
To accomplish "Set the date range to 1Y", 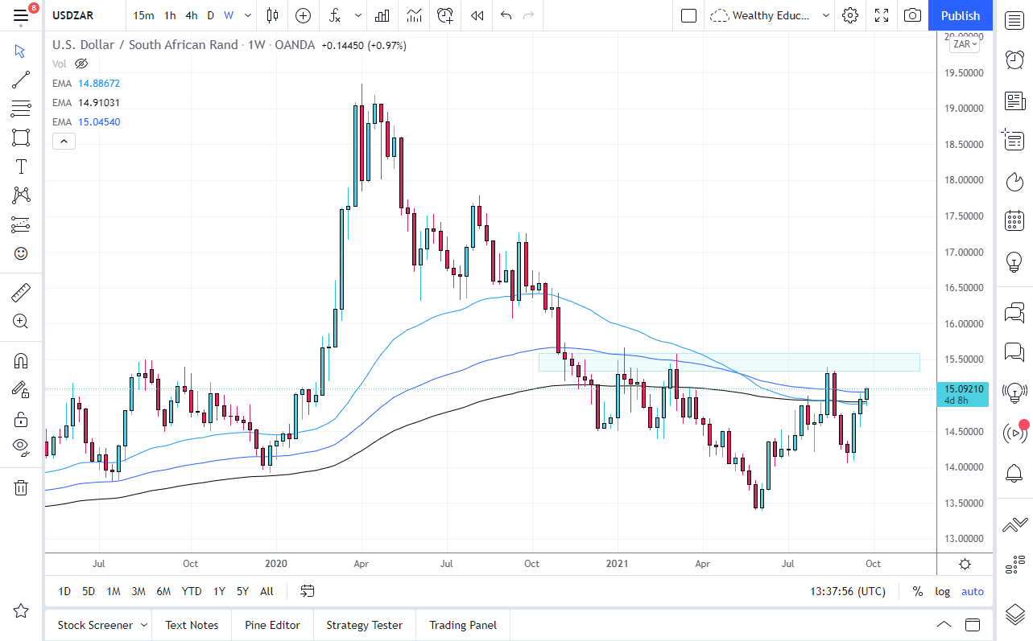I will [x=218, y=591].
